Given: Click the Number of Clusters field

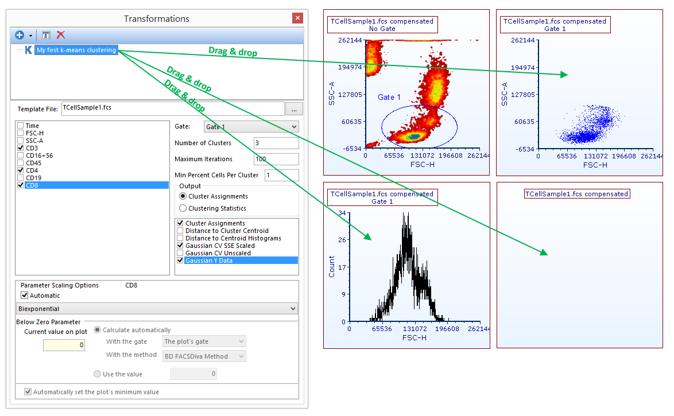Looking at the screenshot, I should coord(276,143).
